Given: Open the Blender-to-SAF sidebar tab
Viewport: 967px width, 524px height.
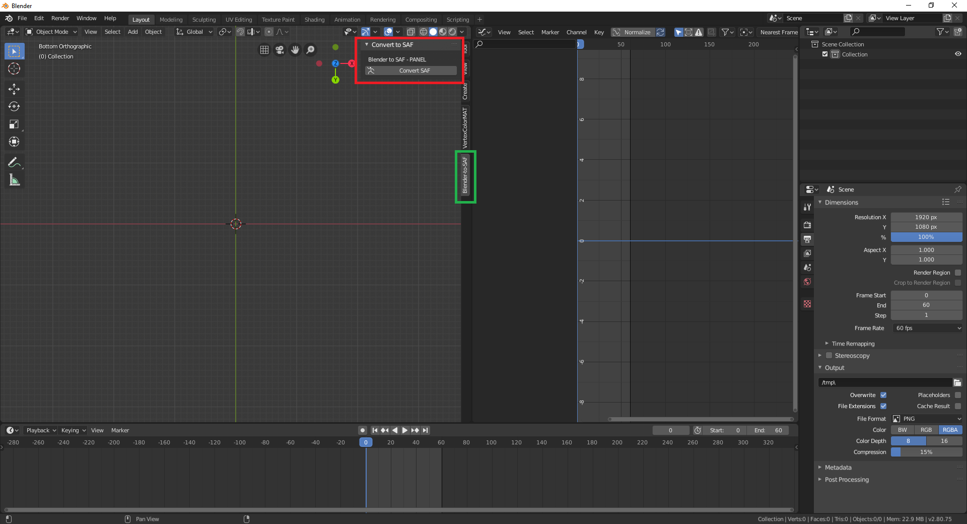Looking at the screenshot, I should click(465, 175).
